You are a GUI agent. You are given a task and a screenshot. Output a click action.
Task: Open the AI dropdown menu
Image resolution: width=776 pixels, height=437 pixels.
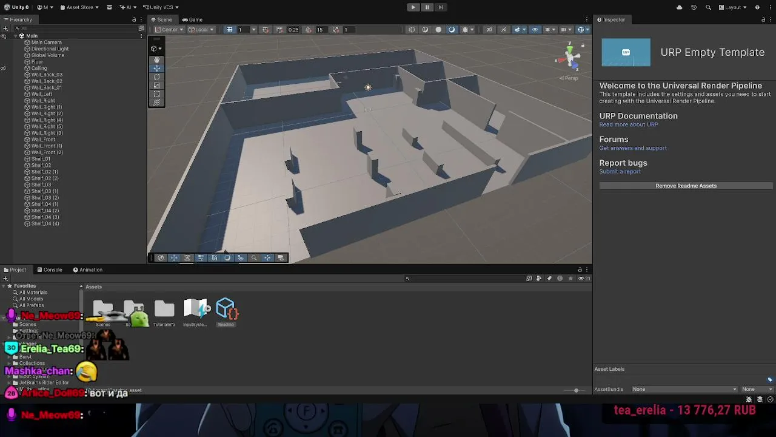click(x=127, y=7)
